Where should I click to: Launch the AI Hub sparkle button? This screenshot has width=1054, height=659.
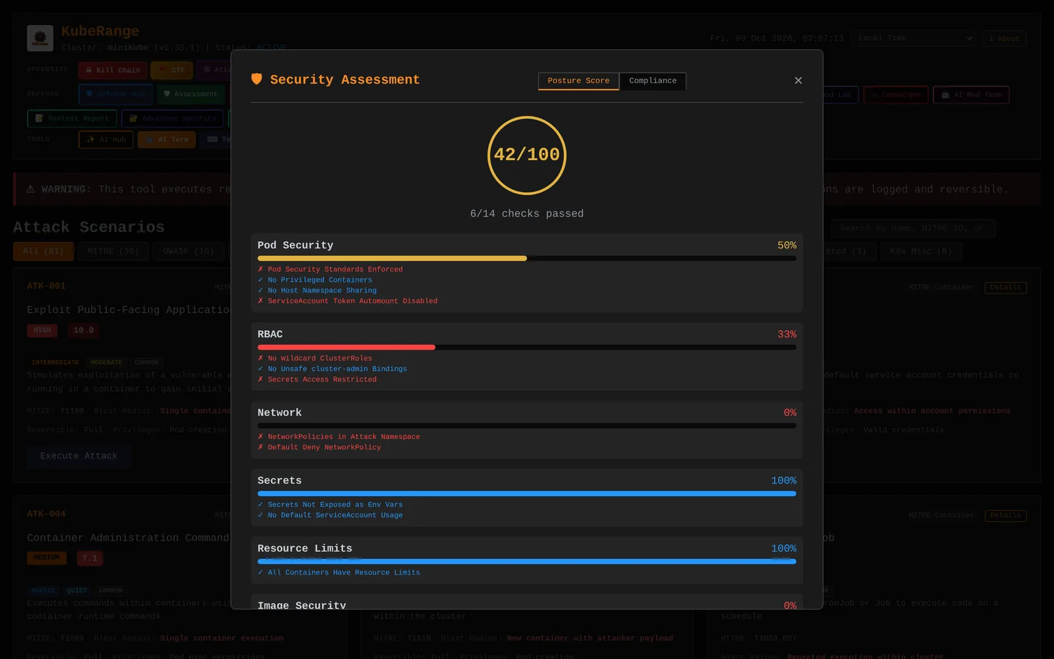point(106,140)
